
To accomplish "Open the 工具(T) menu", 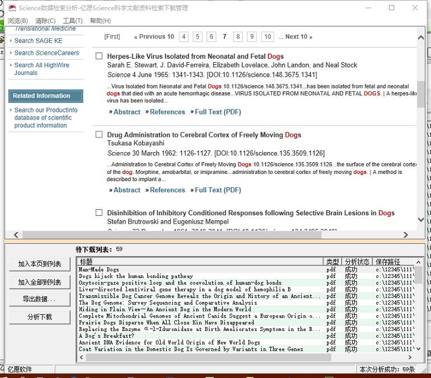I will point(73,21).
